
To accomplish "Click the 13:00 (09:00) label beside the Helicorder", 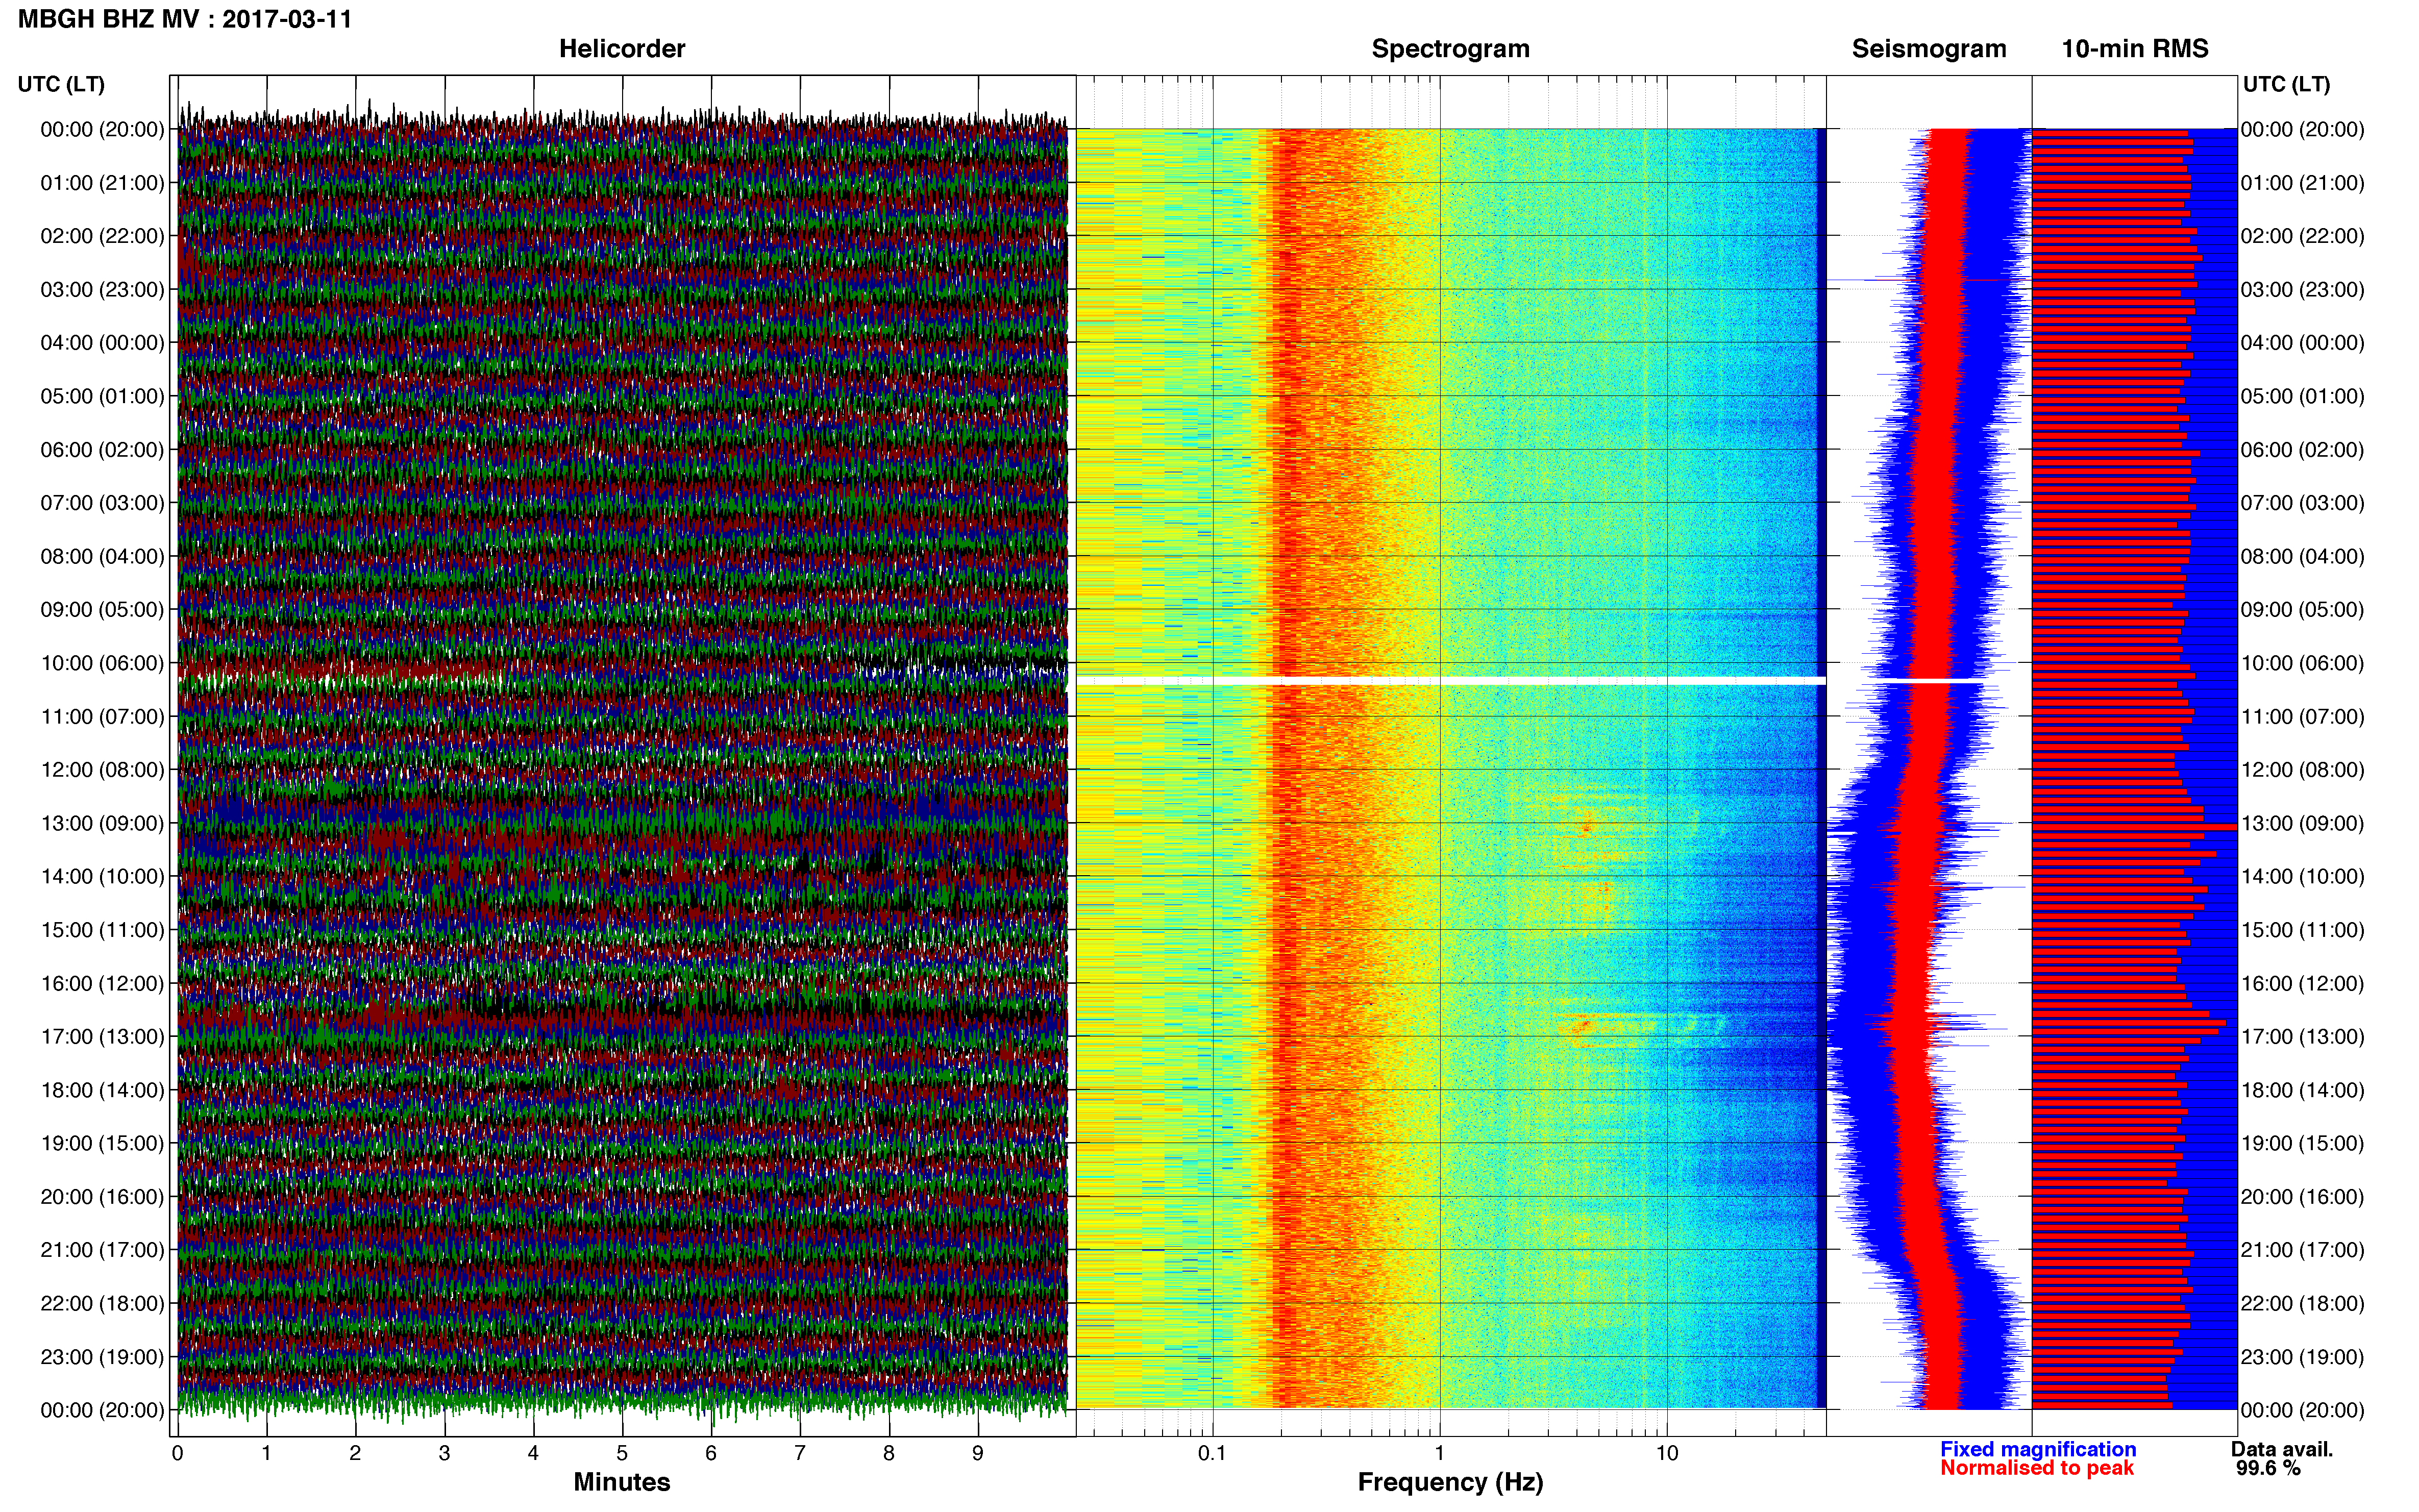I will [102, 824].
